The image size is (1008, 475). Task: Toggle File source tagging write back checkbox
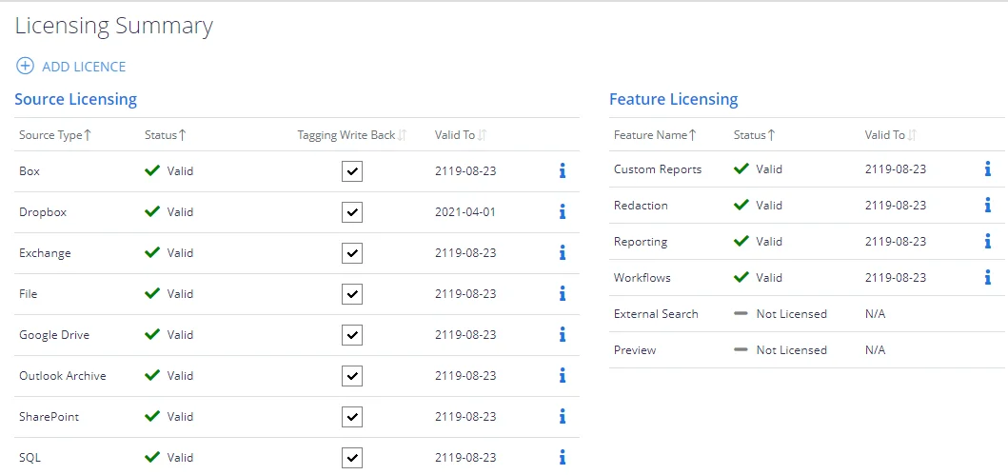pyautogui.click(x=352, y=294)
